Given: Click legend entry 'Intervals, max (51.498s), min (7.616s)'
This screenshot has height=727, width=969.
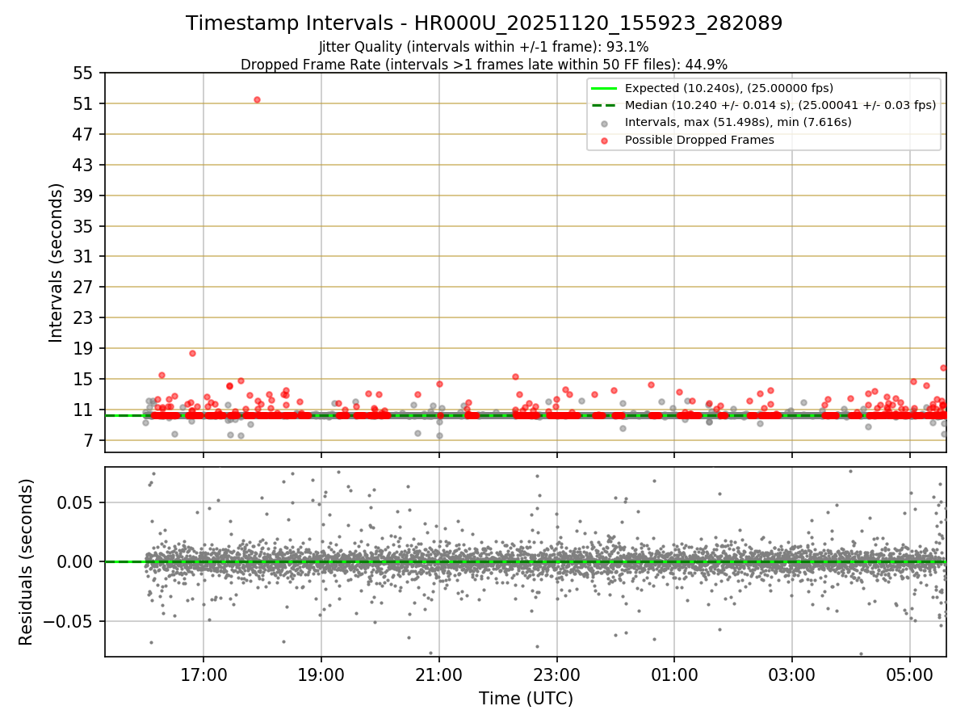Looking at the screenshot, I should pos(738,123).
